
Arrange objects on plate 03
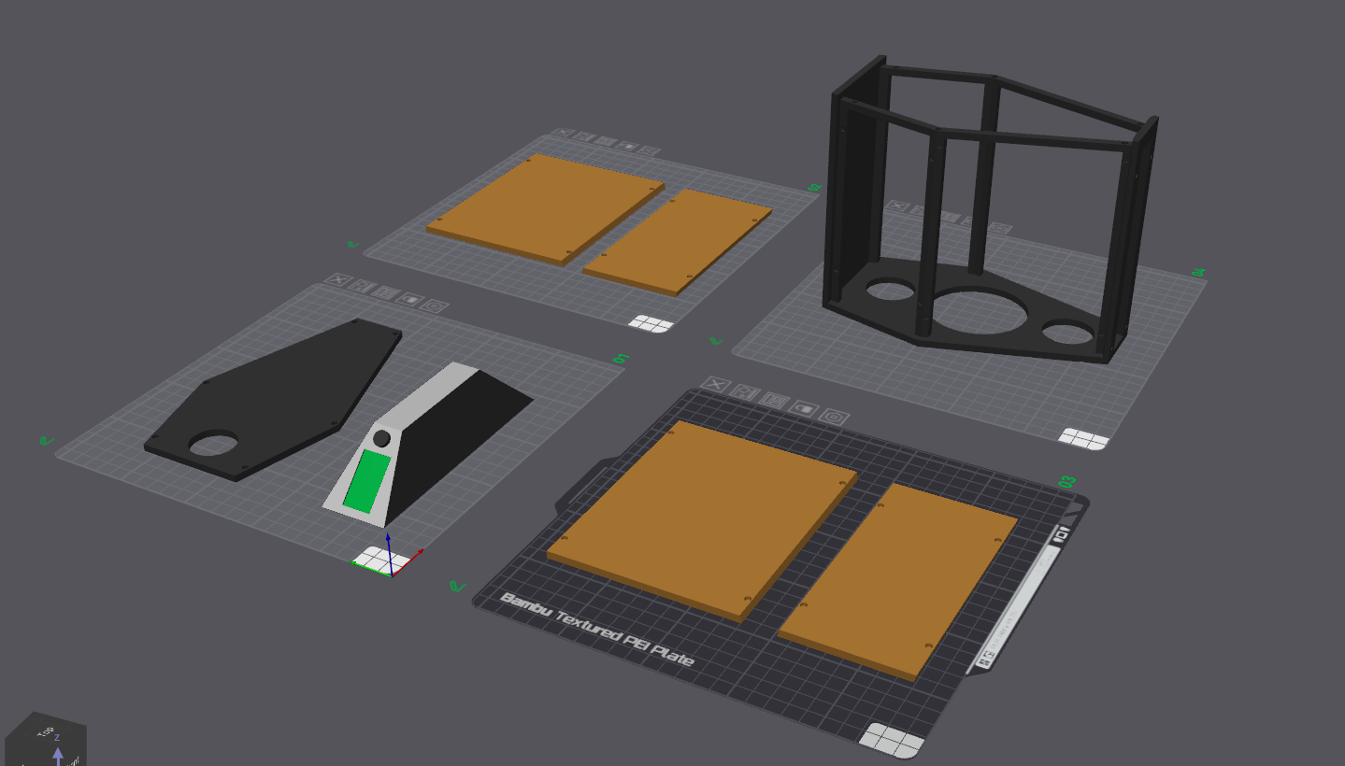775,400
